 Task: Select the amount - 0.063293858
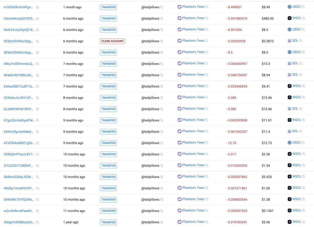(237, 120)
